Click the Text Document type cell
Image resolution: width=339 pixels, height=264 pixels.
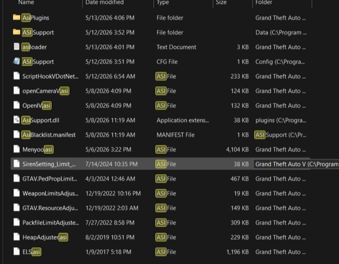[176, 47]
